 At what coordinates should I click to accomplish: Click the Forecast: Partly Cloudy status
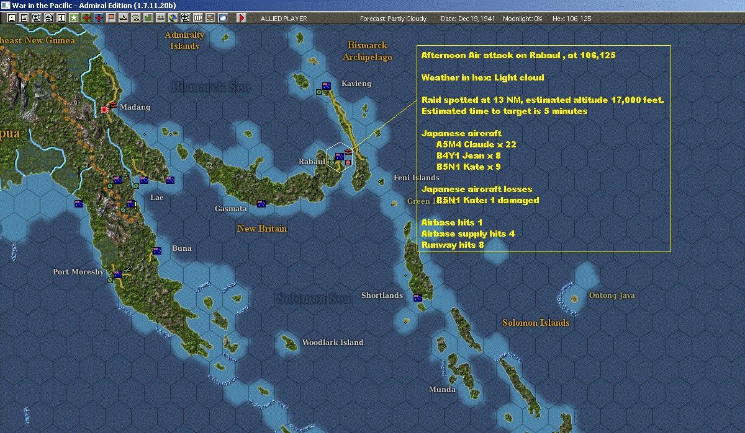pos(394,19)
